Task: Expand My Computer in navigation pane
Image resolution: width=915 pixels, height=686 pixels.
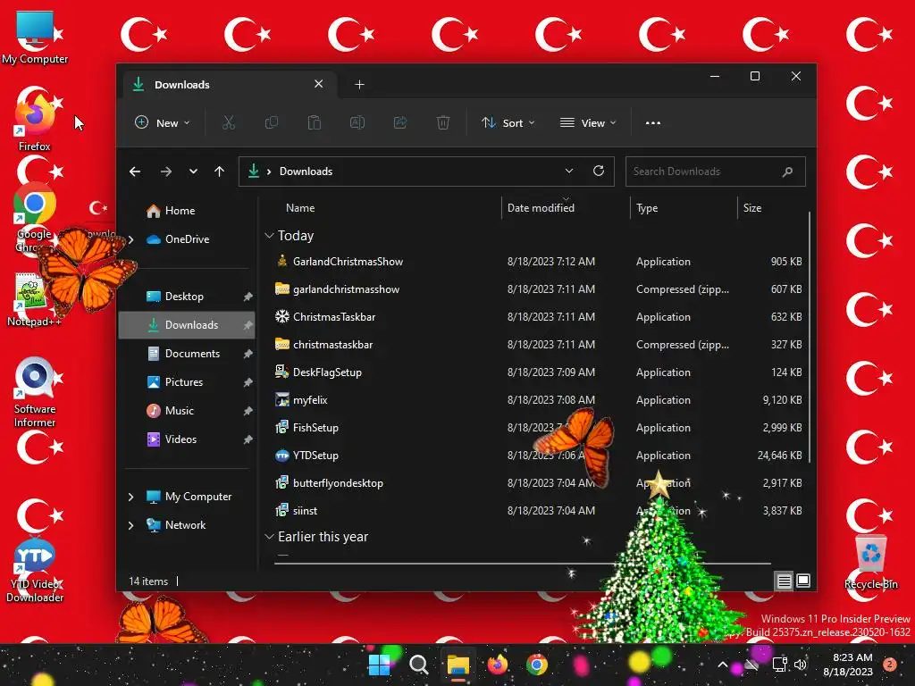Action: pyautogui.click(x=131, y=497)
